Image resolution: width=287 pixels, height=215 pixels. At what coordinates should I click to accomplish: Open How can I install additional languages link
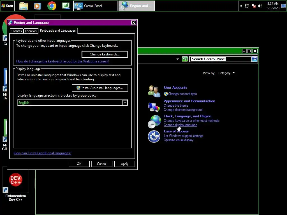(43, 153)
